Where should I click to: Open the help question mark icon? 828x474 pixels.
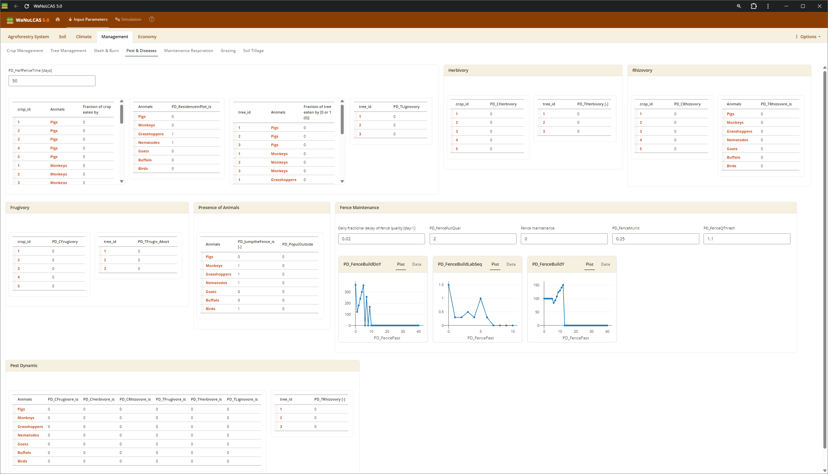click(152, 19)
